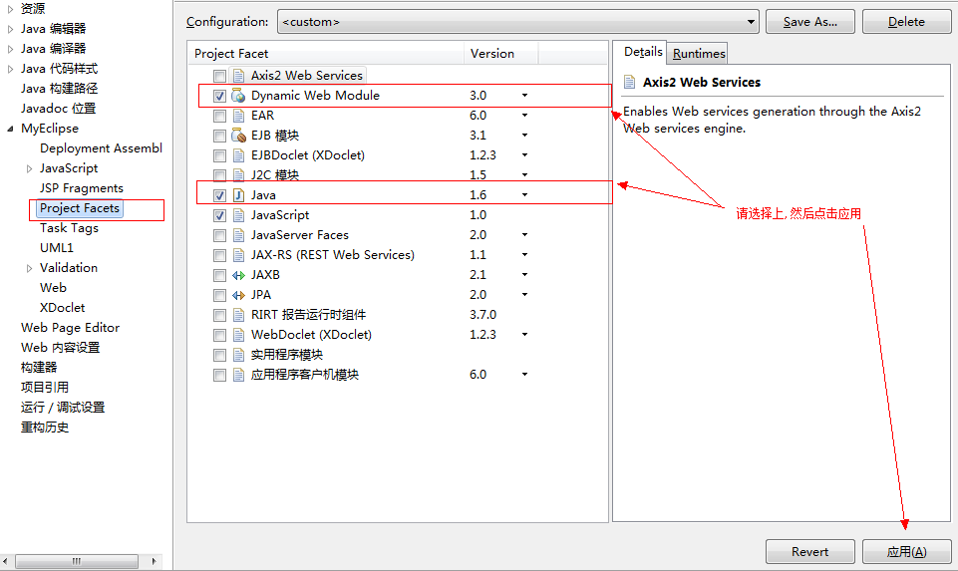This screenshot has width=958, height=571.
Task: Select Deployment Assembly in the tree
Action: tap(100, 148)
